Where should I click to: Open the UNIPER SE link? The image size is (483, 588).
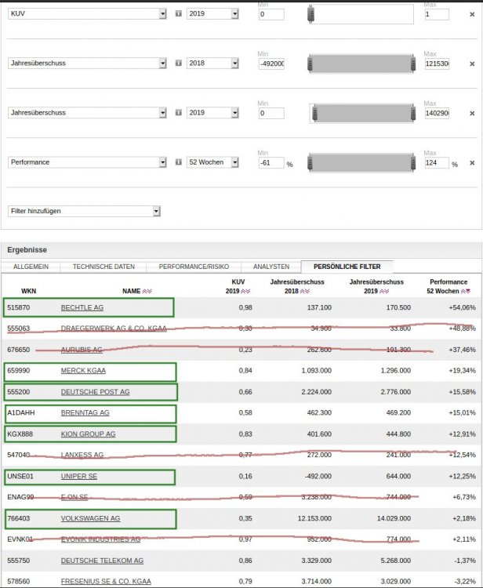point(78,476)
